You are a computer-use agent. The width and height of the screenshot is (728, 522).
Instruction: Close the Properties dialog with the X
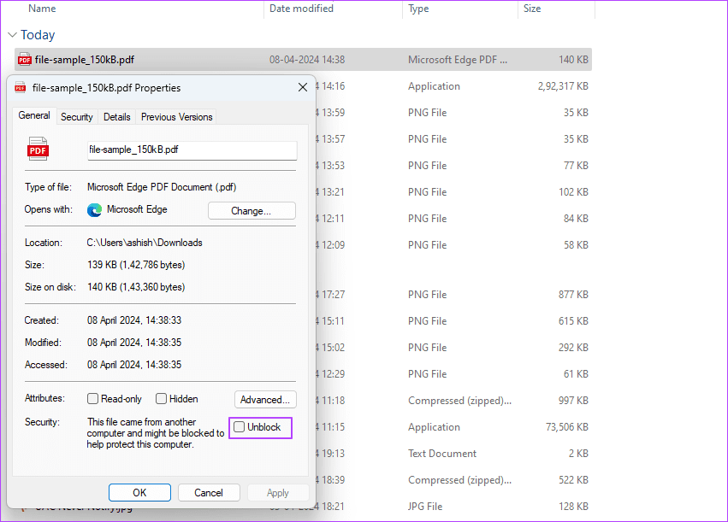point(303,87)
